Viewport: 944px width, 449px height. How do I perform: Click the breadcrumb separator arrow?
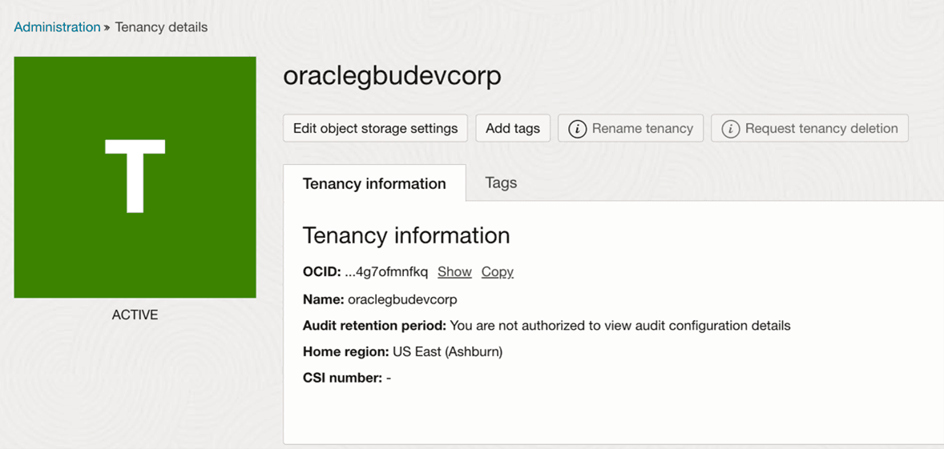tap(107, 27)
